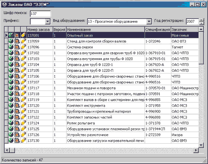Click the row selector of order 137120
208x164 pixels.
(6, 105)
